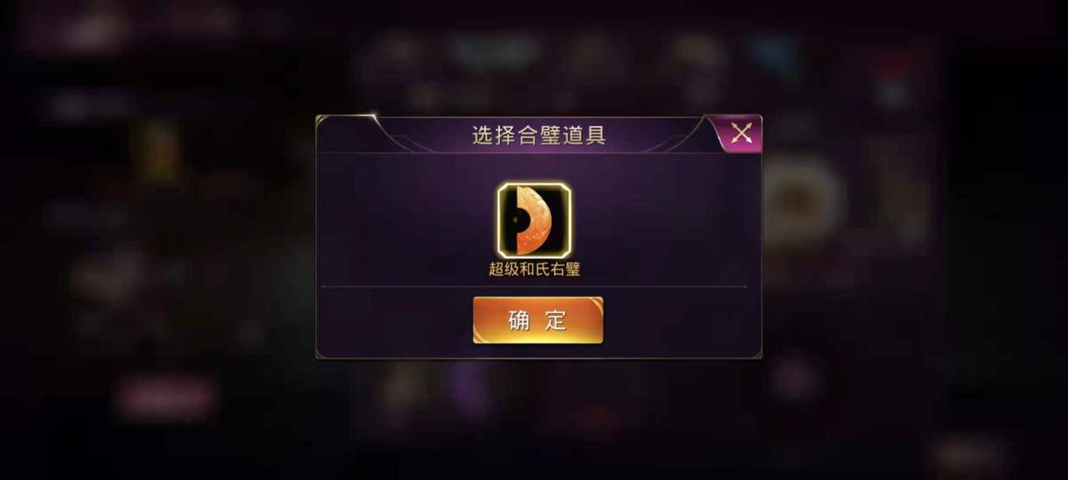Close the 选择合璧道具 dialog with the X

740,132
